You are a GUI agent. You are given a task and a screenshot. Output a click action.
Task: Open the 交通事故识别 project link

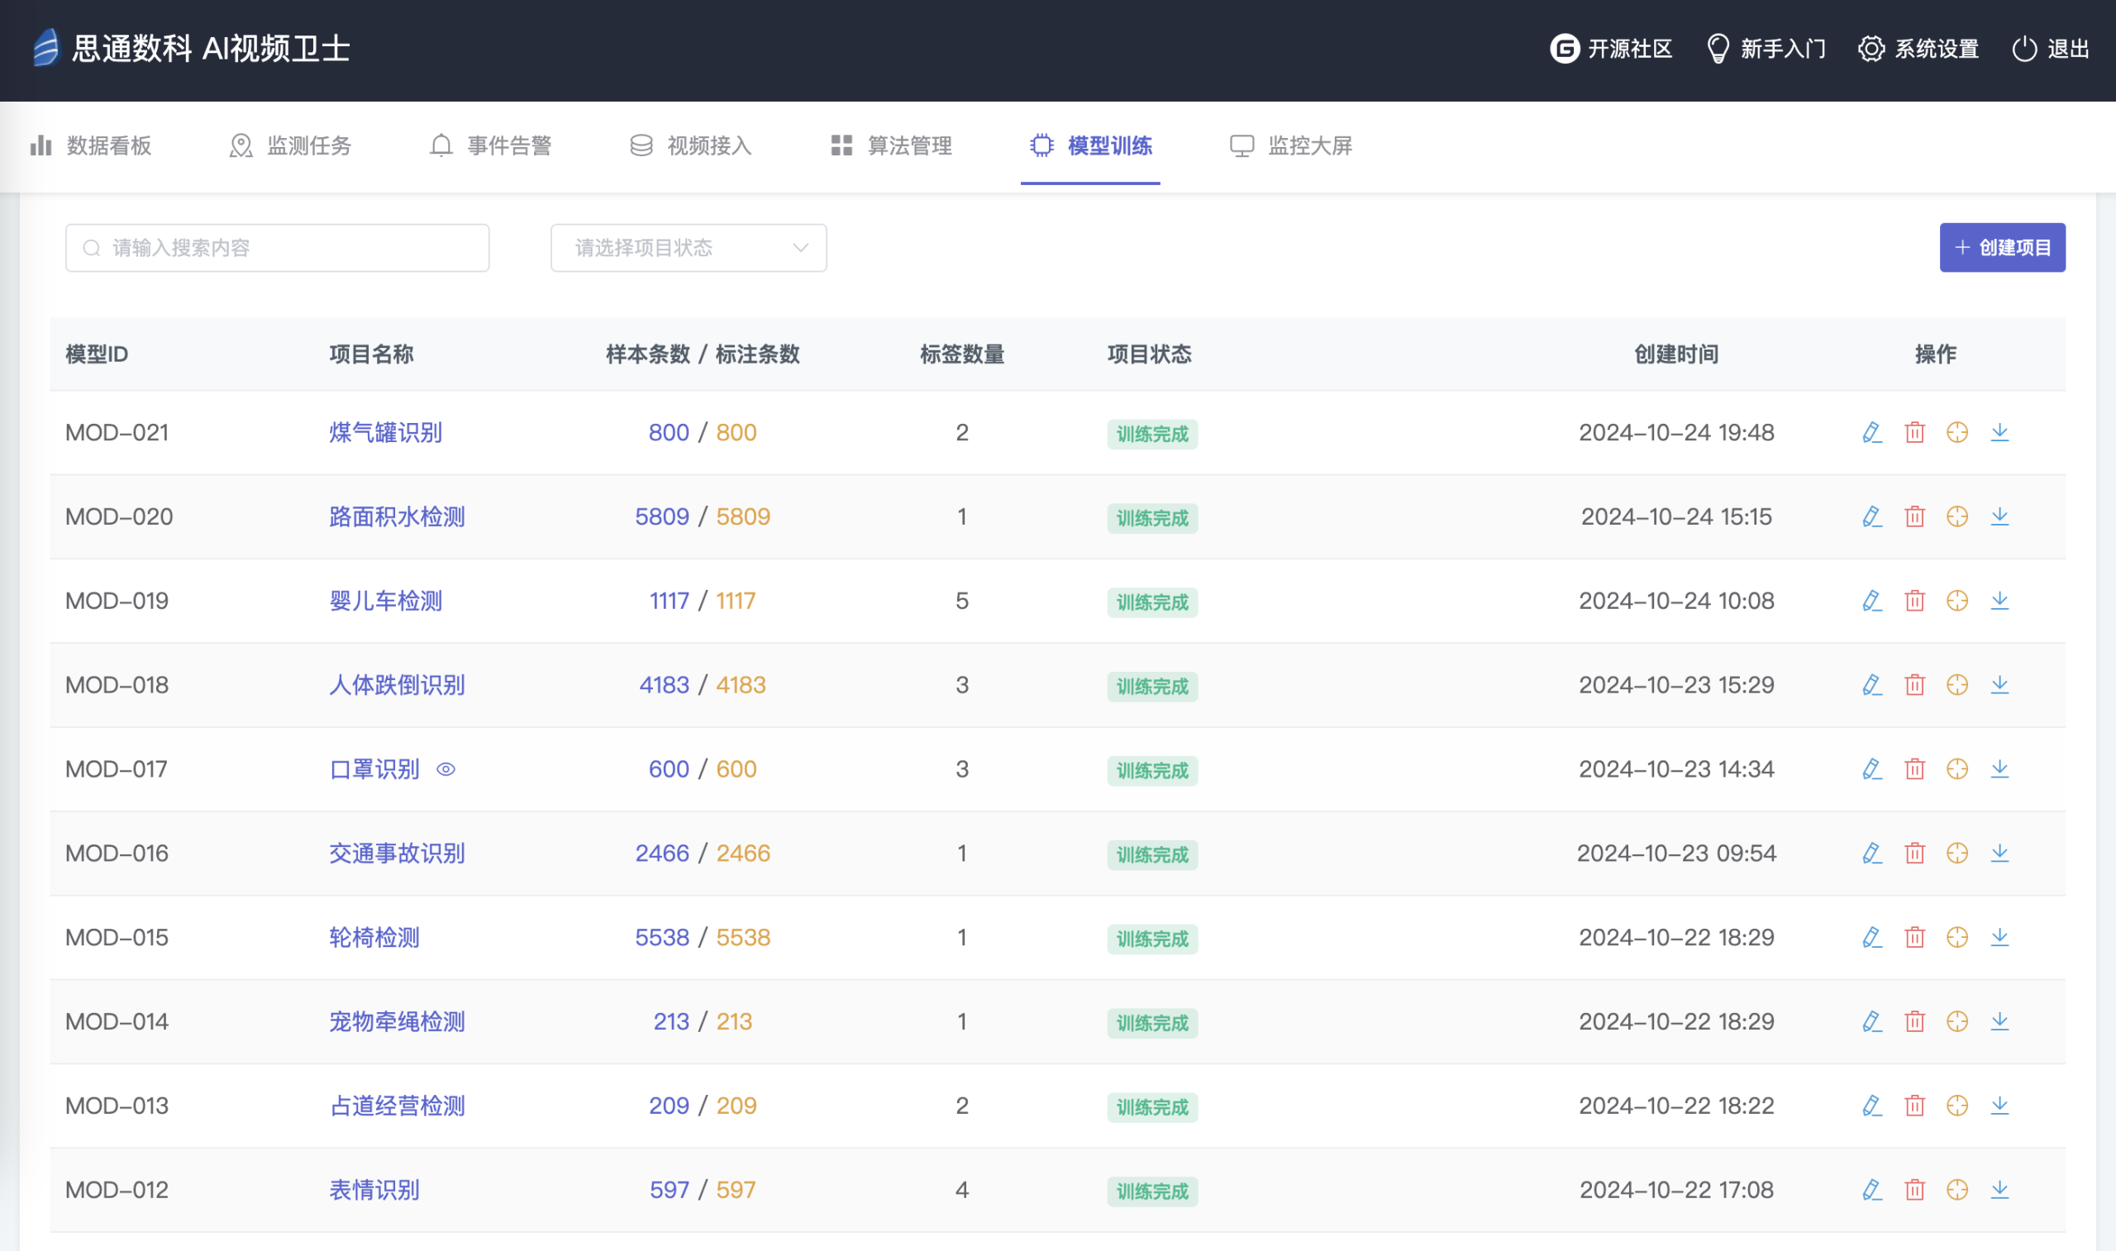tap(396, 853)
